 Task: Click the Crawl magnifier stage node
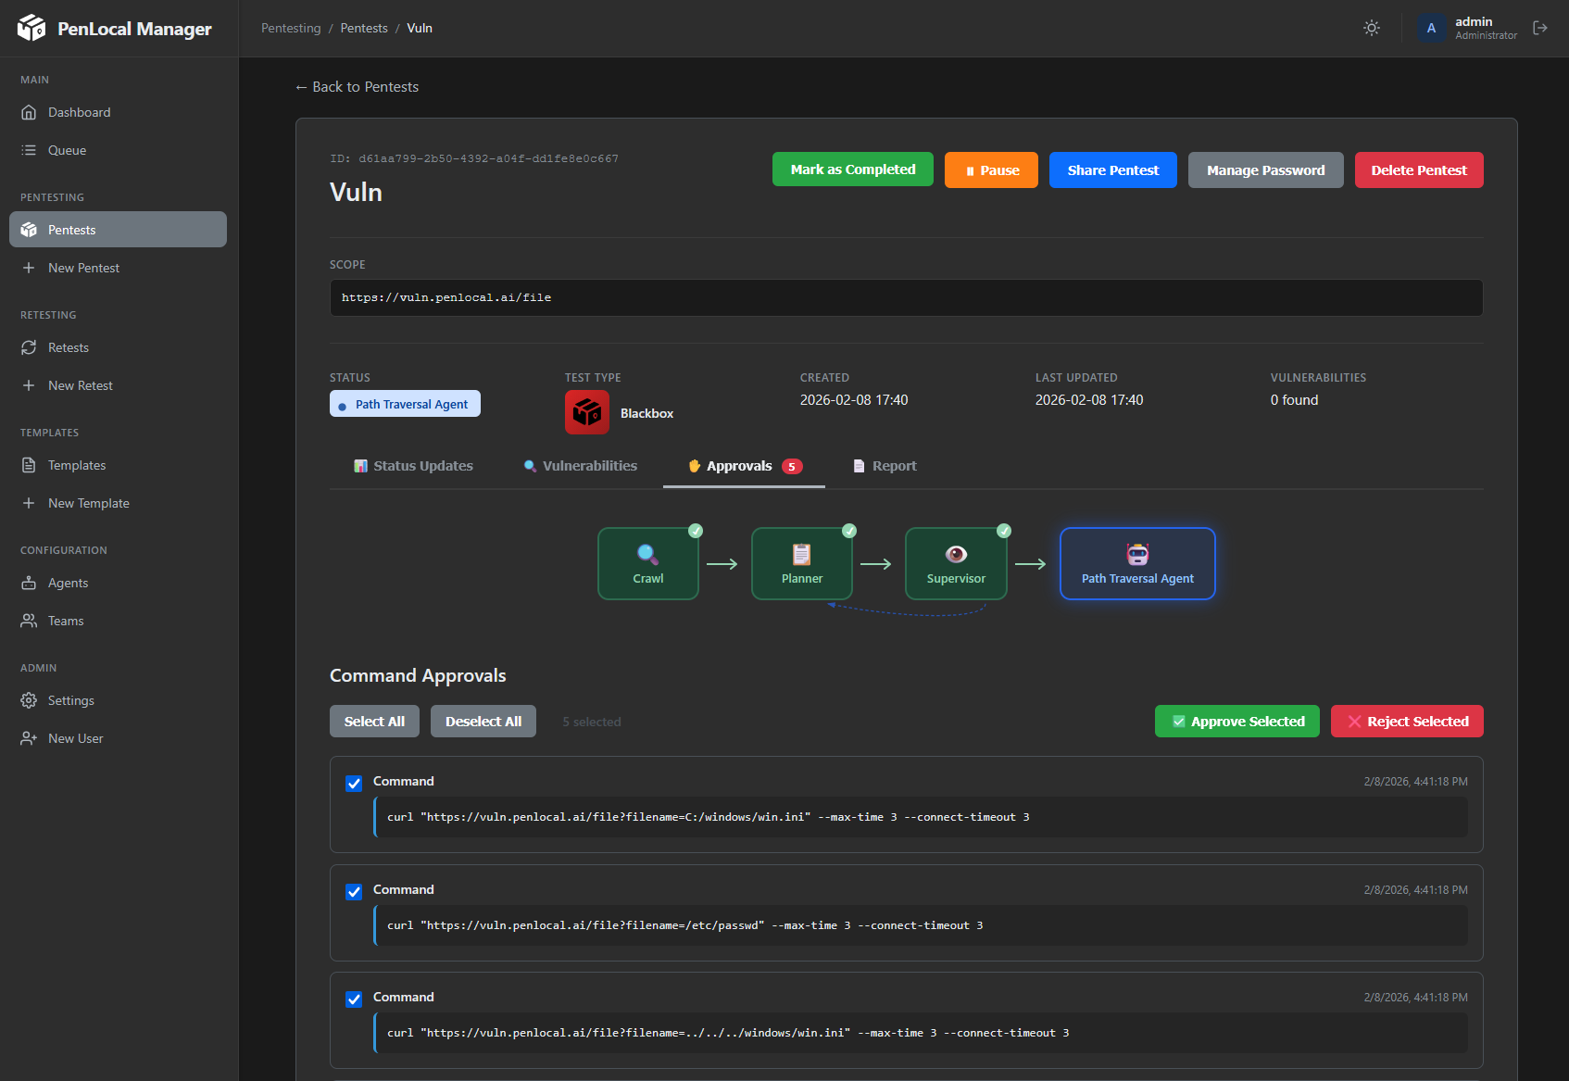[647, 563]
